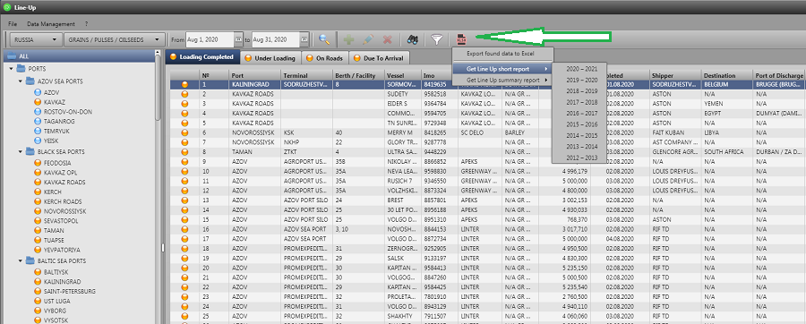Click the binoculars find icon
Image resolution: width=806 pixels, height=324 pixels.
(x=413, y=39)
